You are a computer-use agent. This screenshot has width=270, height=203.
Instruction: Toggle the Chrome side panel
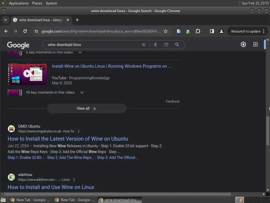click(212, 31)
